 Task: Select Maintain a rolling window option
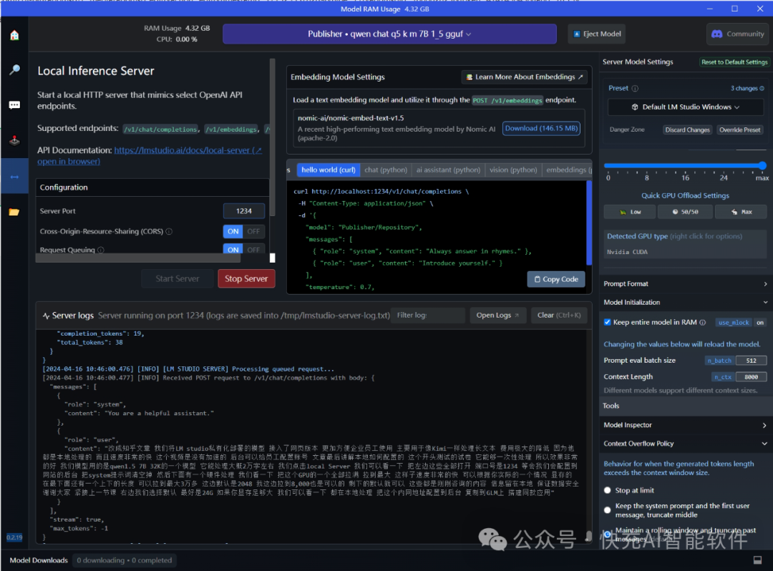tap(608, 534)
